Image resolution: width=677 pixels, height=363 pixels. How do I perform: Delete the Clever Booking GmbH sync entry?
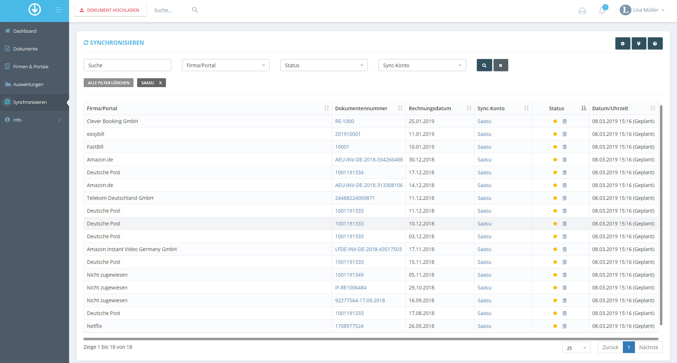564,121
